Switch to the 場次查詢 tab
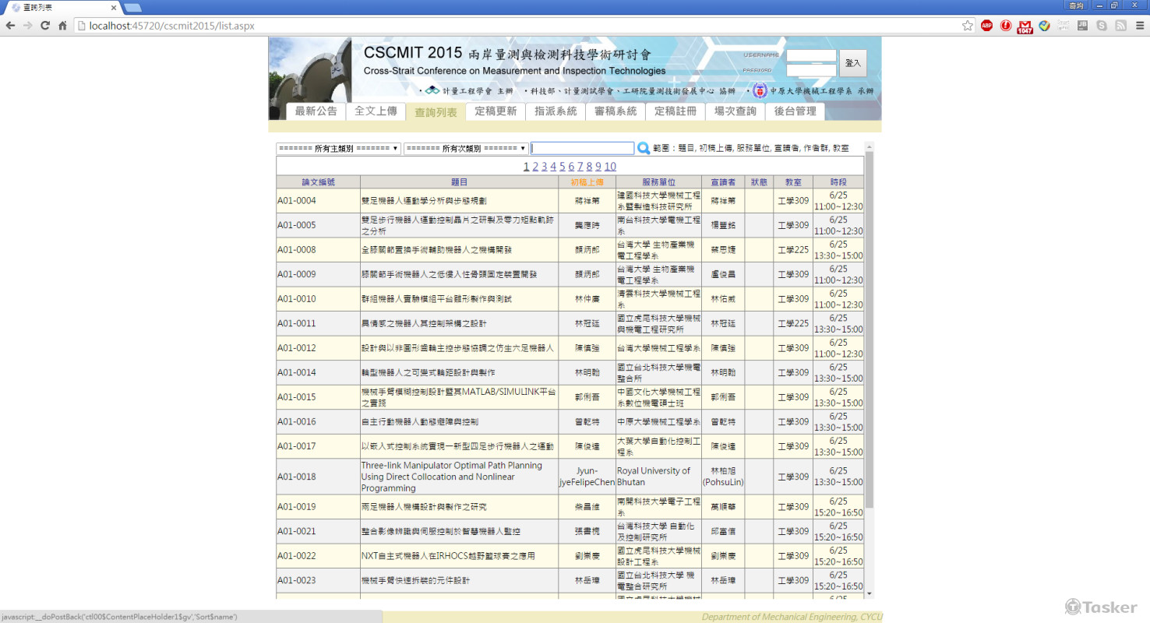The height and width of the screenshot is (623, 1150). pyautogui.click(x=736, y=111)
